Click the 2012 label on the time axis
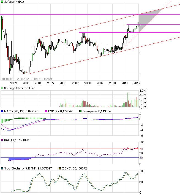 137,83
